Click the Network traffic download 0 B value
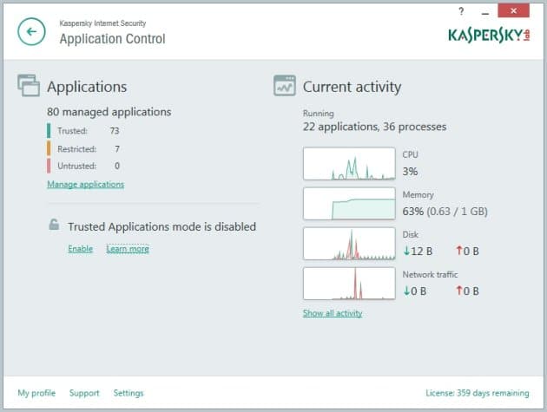The width and height of the screenshot is (547, 412). coord(415,291)
